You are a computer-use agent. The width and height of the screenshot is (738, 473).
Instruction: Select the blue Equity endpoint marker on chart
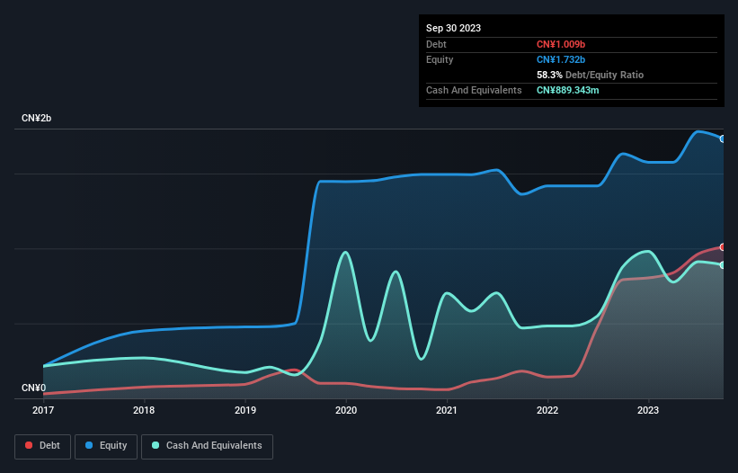click(722, 138)
